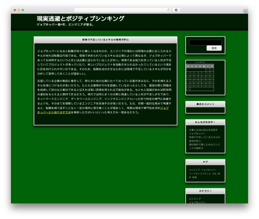Click the post title 現場で不足しているスキルの習得が肝心

point(106,40)
